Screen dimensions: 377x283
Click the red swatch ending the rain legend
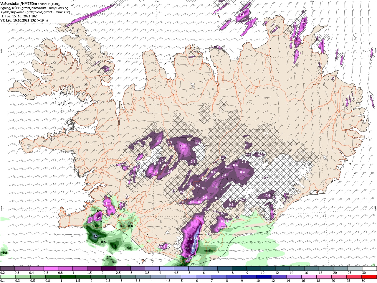(369, 277)
